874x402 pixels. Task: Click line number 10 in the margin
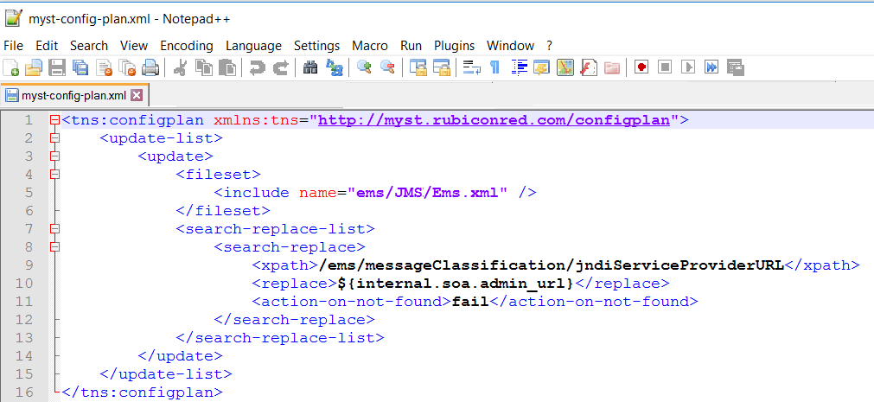tap(24, 284)
